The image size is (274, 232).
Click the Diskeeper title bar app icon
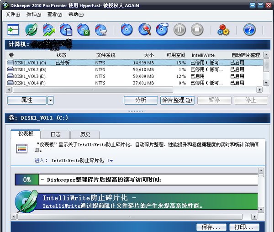[x=6, y=5]
